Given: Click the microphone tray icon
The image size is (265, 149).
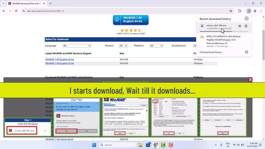Looking at the screenshot, I should (221, 145).
